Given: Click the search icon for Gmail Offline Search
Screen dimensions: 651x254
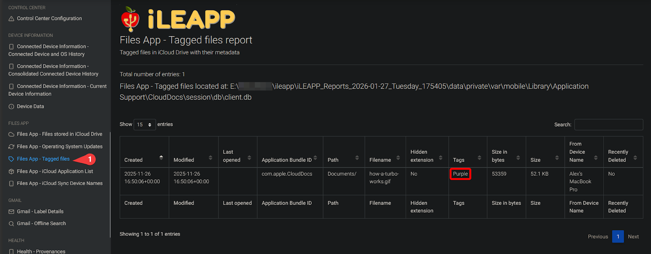Looking at the screenshot, I should click(x=11, y=224).
